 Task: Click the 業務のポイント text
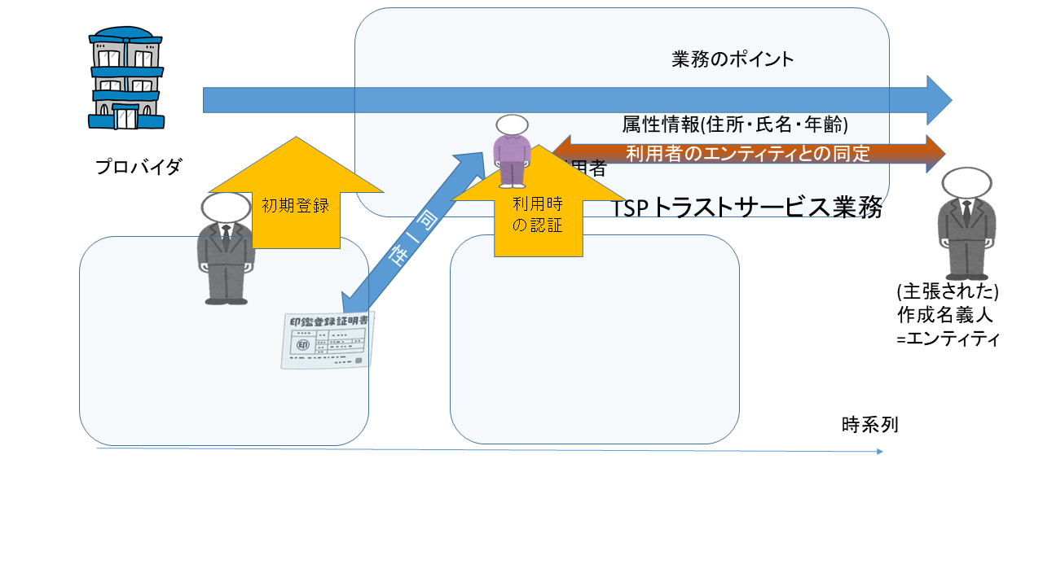click(x=733, y=59)
